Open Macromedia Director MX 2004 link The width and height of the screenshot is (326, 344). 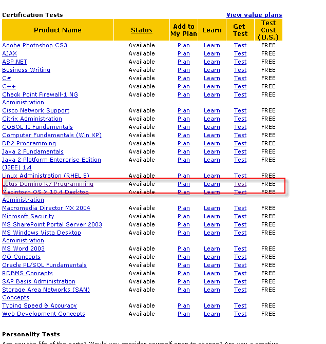click(46, 208)
